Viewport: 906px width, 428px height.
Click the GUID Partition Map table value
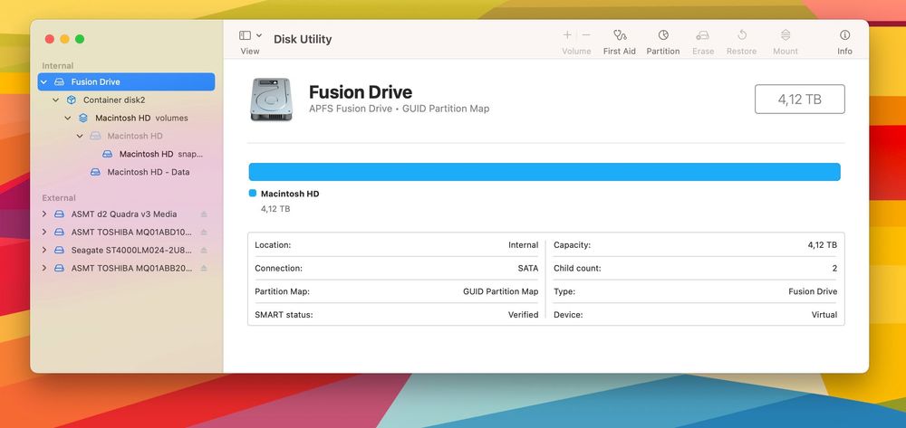[x=500, y=292]
